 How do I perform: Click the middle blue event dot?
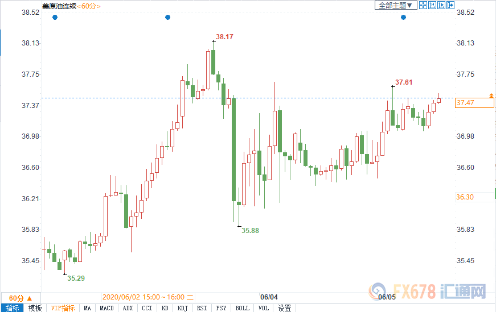167,18
